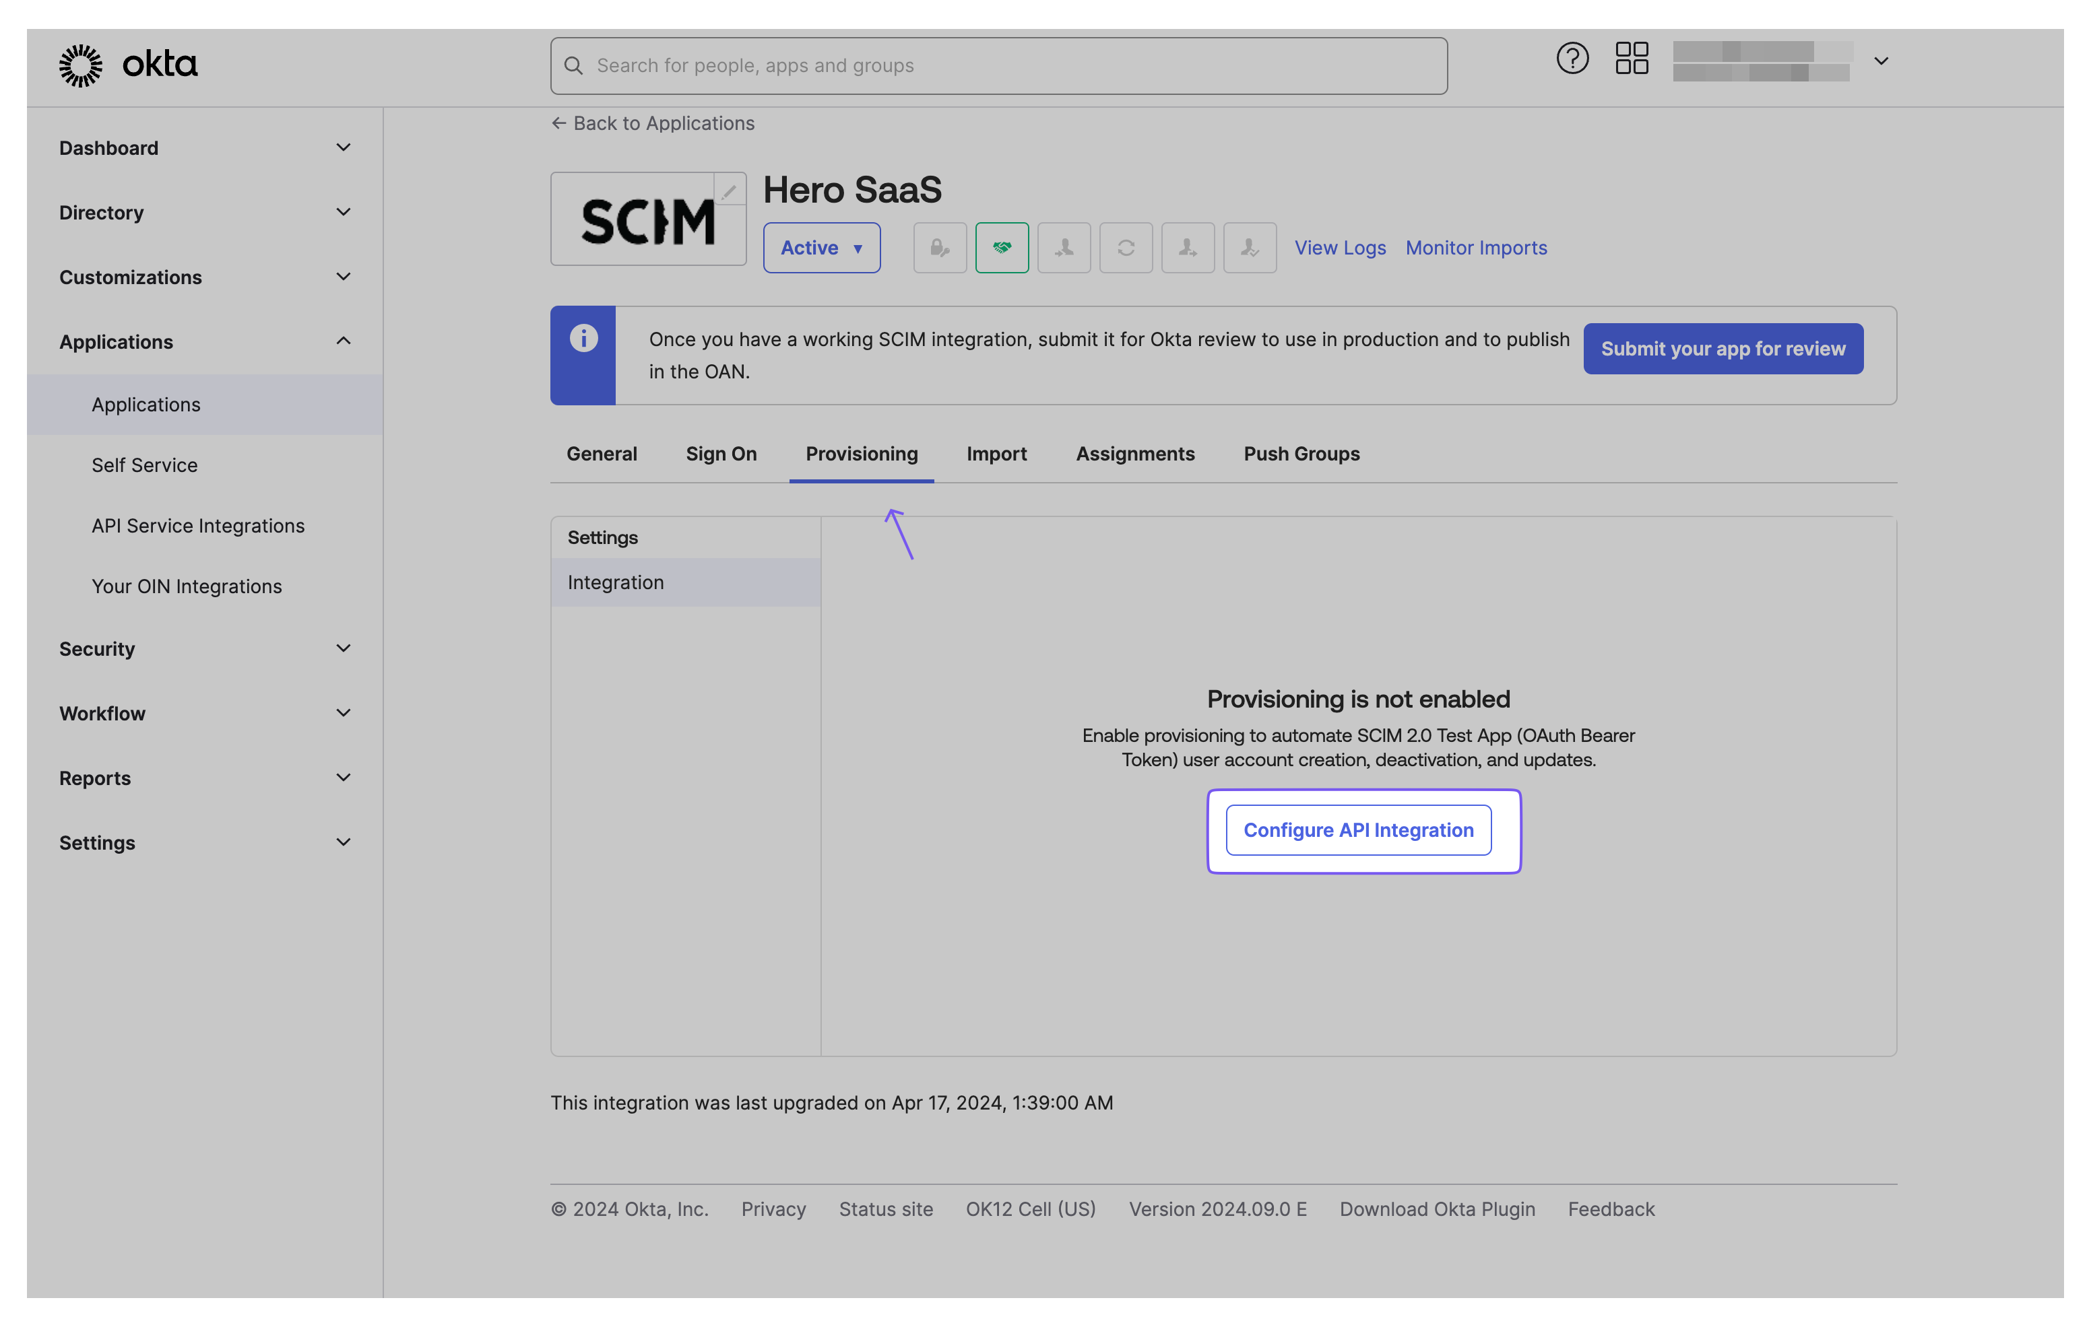Open the Sign On tab
Viewport: 2091px width, 1325px height.
tap(721, 454)
